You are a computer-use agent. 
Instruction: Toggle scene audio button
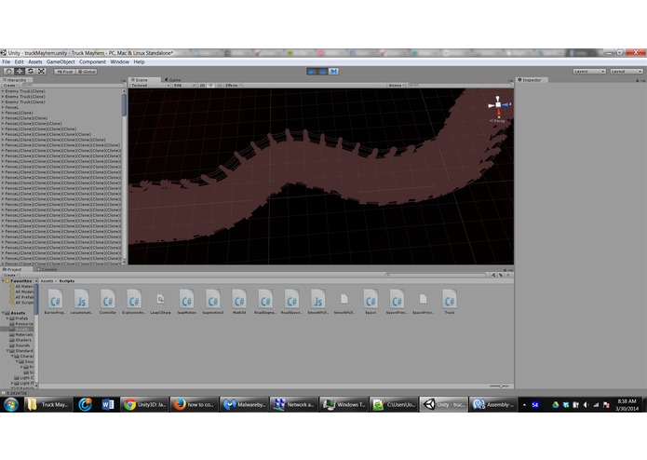point(219,85)
